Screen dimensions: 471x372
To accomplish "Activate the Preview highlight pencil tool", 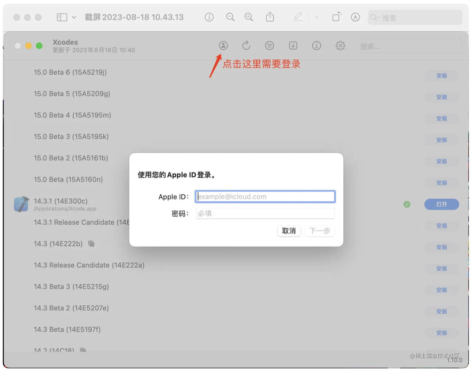I will point(298,17).
